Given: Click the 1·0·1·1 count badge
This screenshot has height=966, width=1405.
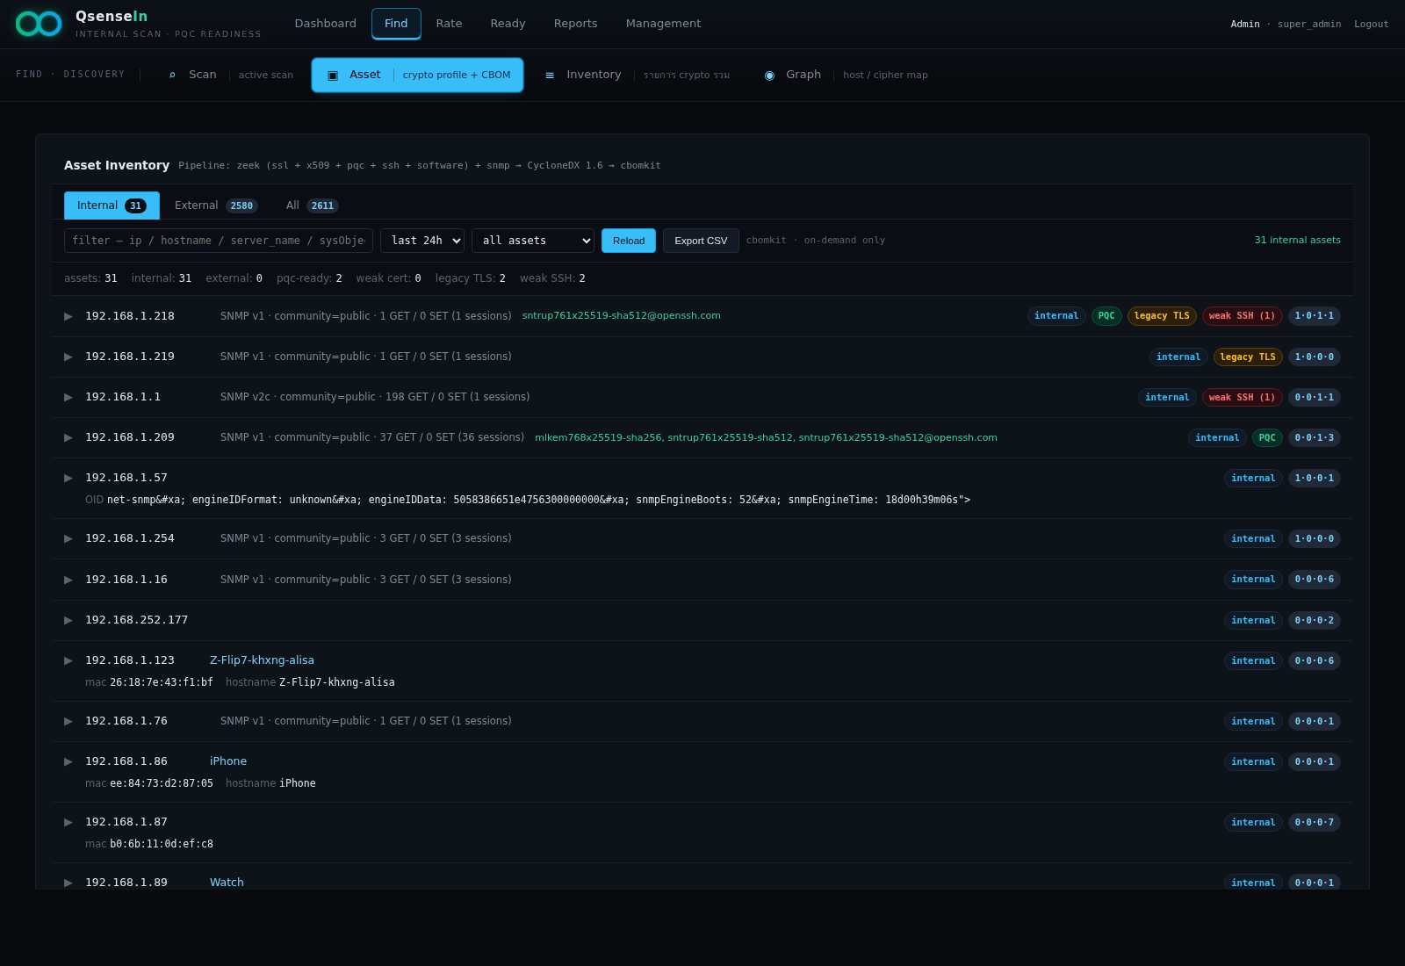Looking at the screenshot, I should (x=1314, y=316).
